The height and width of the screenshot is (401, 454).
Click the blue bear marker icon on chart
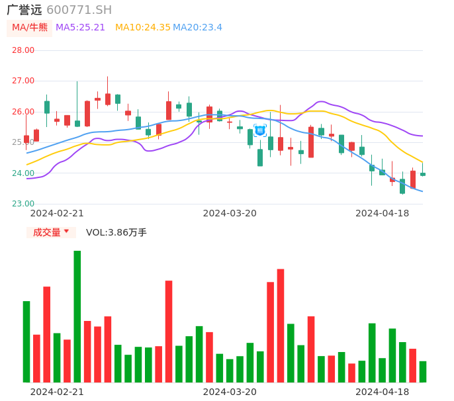260,130
